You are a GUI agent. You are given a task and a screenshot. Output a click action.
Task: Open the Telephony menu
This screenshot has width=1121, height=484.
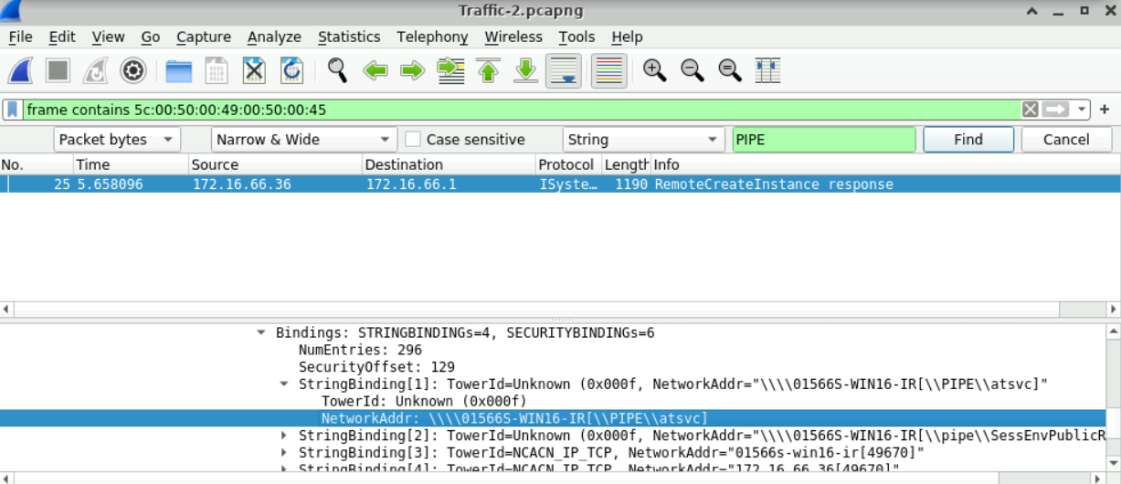[x=432, y=37]
